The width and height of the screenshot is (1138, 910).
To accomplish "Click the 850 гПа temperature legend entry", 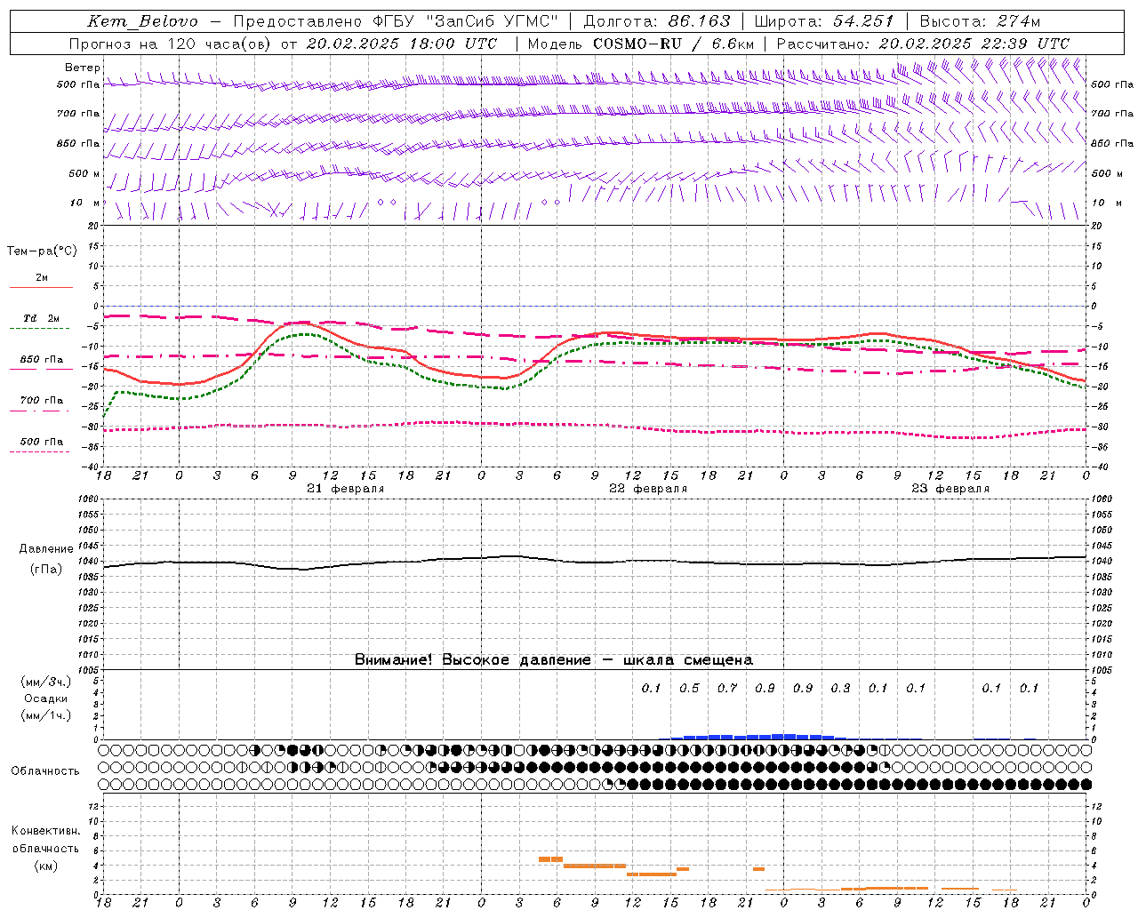I will tap(42, 360).
